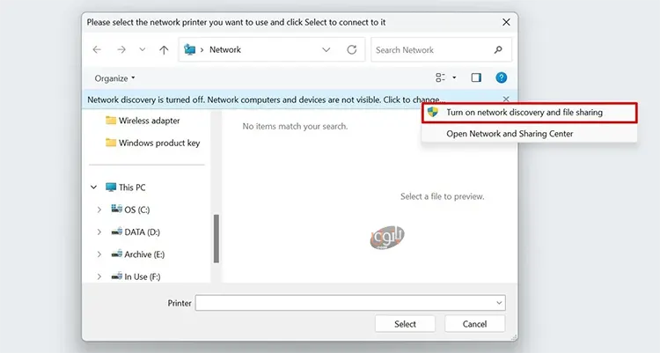Expand the Archive (E:) drive
This screenshot has height=353, width=660.
(99, 254)
